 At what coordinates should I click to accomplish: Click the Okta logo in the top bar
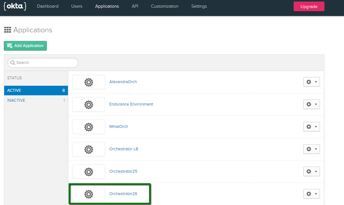[15, 6]
